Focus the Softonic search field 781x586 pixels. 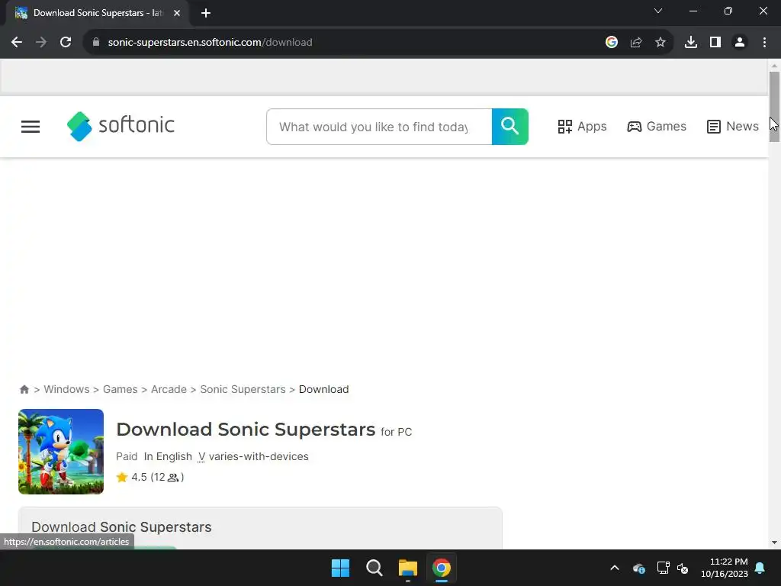click(x=379, y=127)
